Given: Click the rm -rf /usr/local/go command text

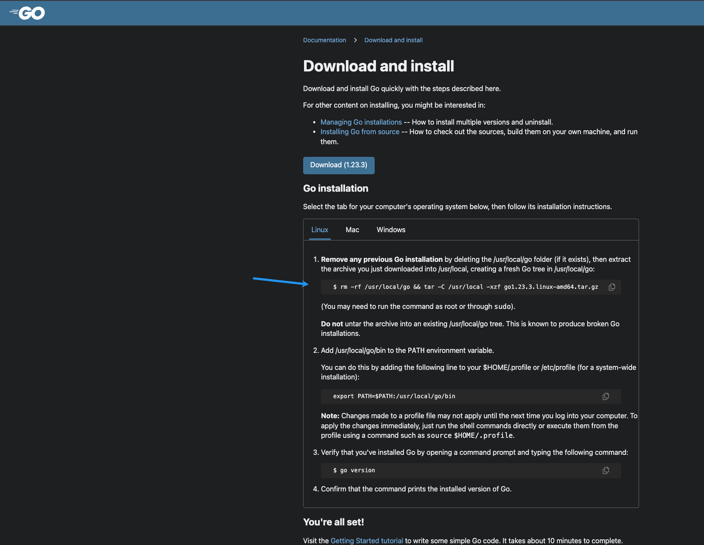Looking at the screenshot, I should tap(465, 287).
